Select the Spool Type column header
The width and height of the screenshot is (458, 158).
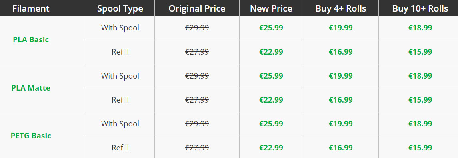click(120, 9)
